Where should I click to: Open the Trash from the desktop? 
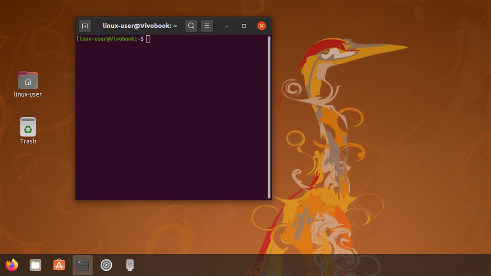pos(27,128)
